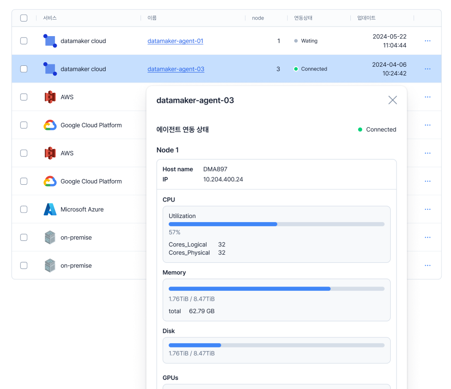Click green status dot in detail panel

[x=360, y=129]
